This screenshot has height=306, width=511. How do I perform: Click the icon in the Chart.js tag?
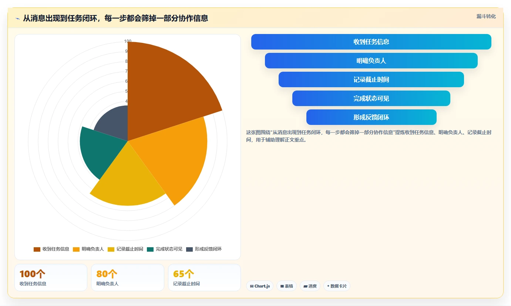pos(252,286)
